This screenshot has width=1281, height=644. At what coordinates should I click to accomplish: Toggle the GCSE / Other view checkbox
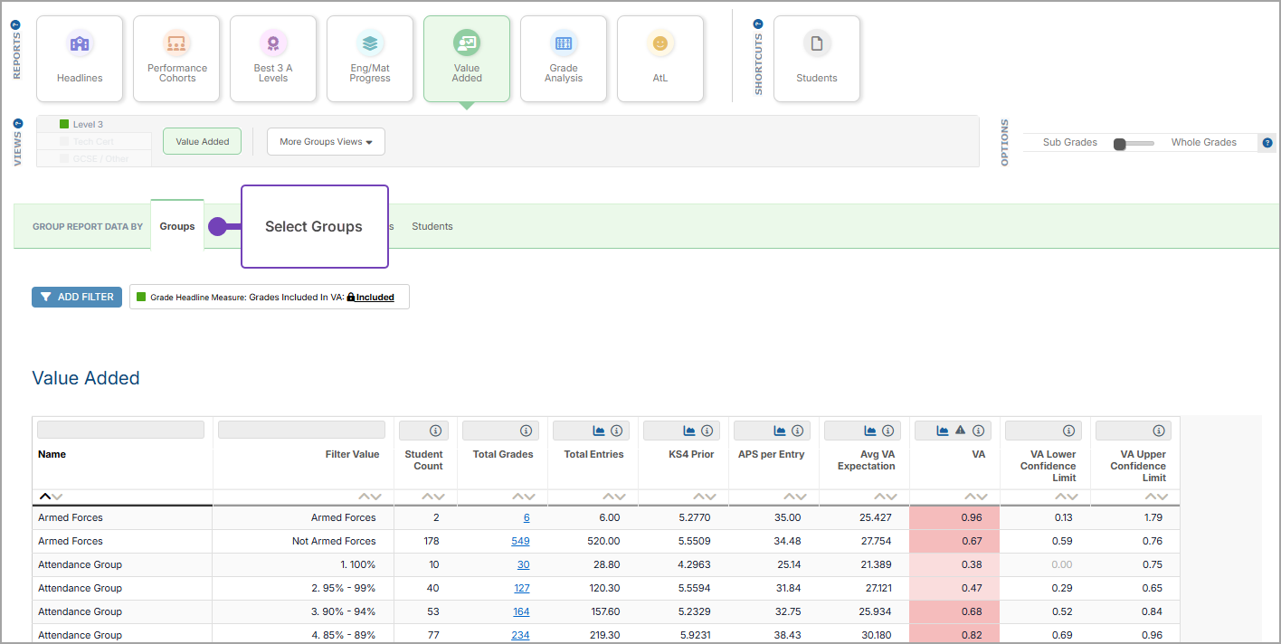pyautogui.click(x=64, y=159)
